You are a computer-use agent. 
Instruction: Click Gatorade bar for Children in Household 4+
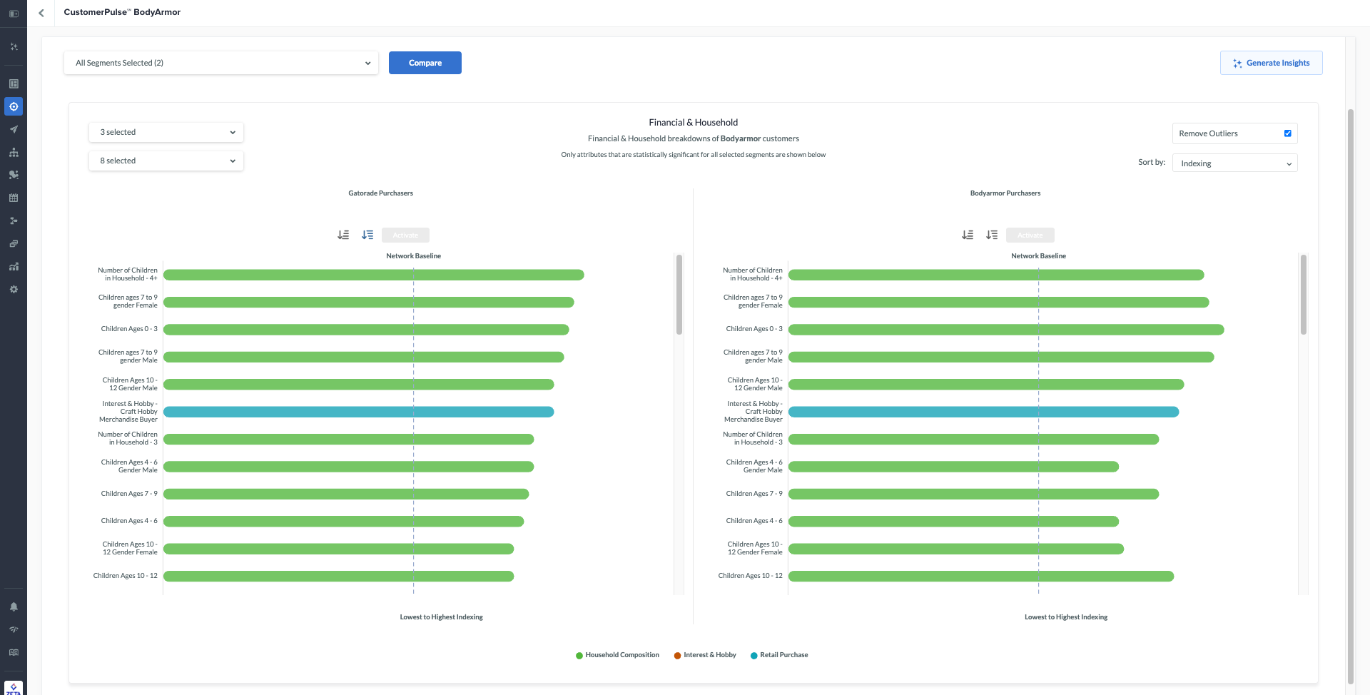pos(374,275)
